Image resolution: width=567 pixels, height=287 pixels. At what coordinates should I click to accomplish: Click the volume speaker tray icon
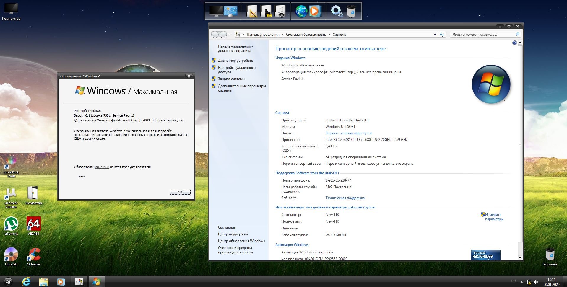(x=536, y=282)
